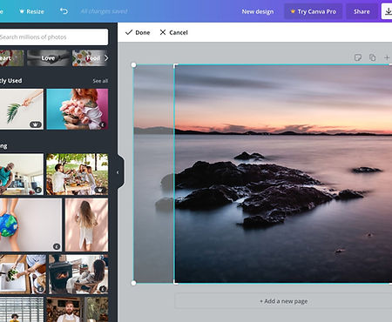The image size is (392, 322).
Task: Click Try Canva Pro button
Action: [x=313, y=11]
